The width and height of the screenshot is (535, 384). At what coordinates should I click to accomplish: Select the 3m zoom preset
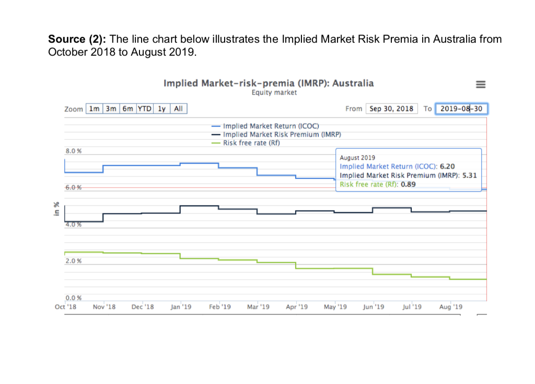click(x=111, y=109)
